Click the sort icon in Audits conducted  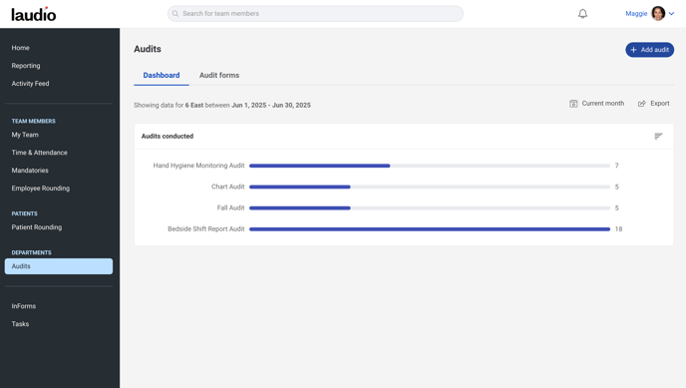tap(658, 136)
